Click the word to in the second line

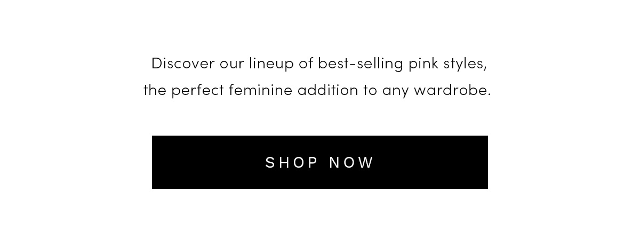(x=370, y=91)
